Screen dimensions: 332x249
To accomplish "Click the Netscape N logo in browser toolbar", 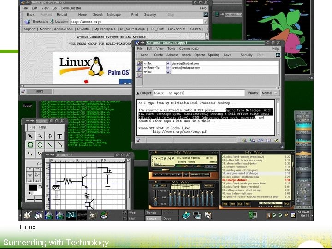I will (x=206, y=15).
